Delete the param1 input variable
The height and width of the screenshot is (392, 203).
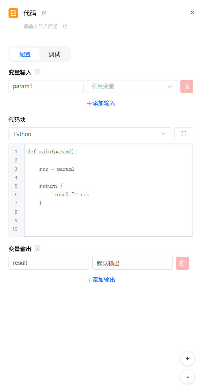(187, 87)
